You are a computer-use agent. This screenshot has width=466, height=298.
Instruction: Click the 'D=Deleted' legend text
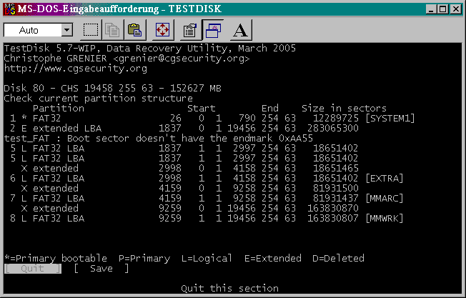click(x=338, y=258)
